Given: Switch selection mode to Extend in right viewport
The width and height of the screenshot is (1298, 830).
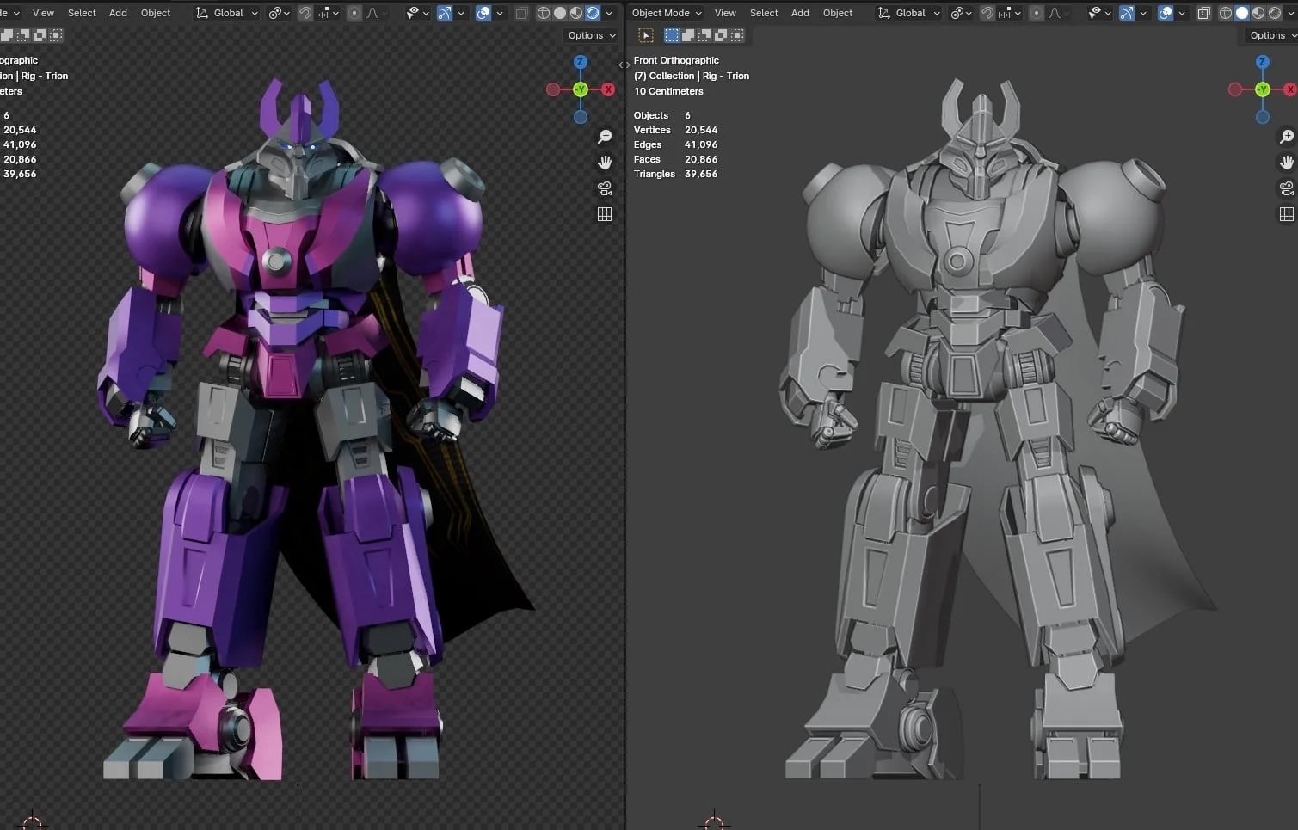Looking at the screenshot, I should pos(688,34).
